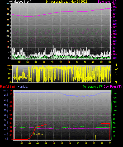Image resolution: width=123 pixels, height=147 pixels.
Task: Click the "24 hour graph day : May 24 2022" title
Action: click(66, 1)
